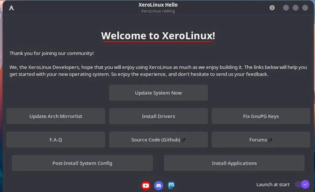Screen dimensions: 315x192
Task: Run Fix GnuPG Keys
Action: pyautogui.click(x=261, y=116)
